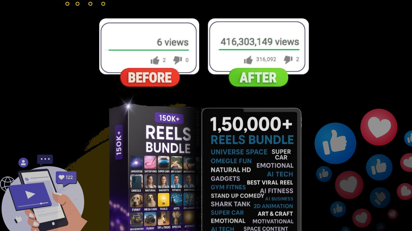Click the Universe thumbnail on the box
Screen dimensions: 412x231
(x=136, y=162)
